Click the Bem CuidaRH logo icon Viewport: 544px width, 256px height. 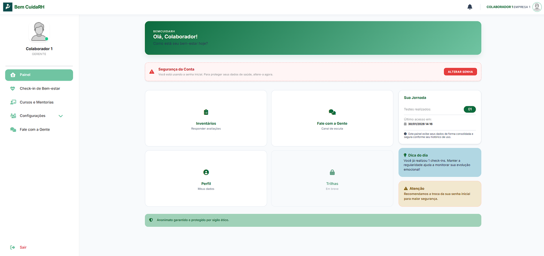pyautogui.click(x=7, y=7)
